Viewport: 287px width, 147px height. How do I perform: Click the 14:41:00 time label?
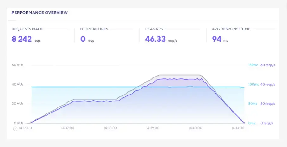point(238,128)
